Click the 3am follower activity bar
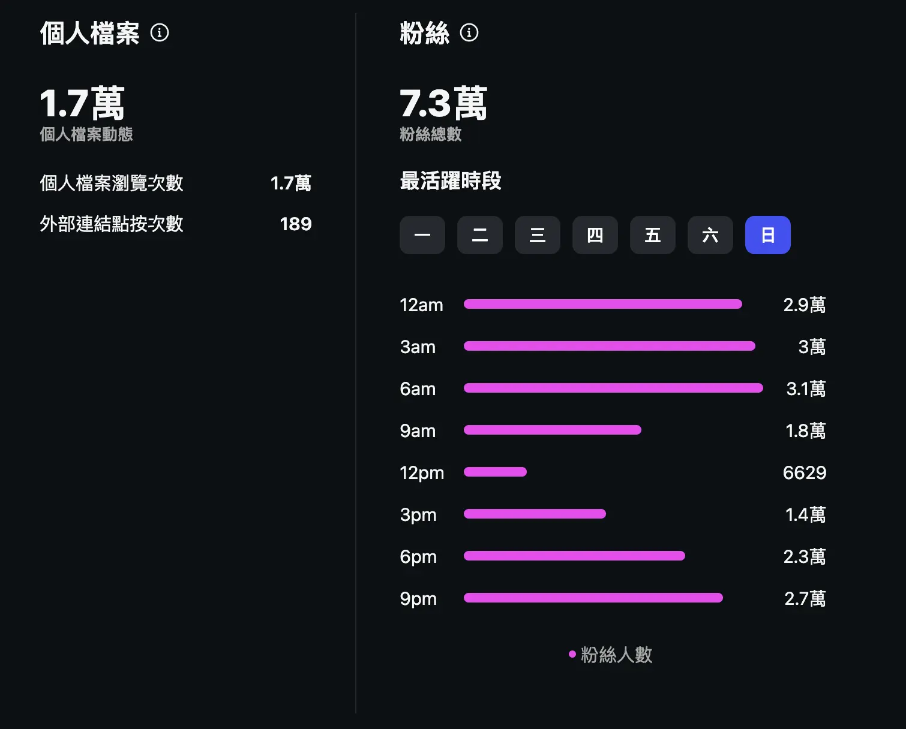906x729 pixels. (x=610, y=346)
